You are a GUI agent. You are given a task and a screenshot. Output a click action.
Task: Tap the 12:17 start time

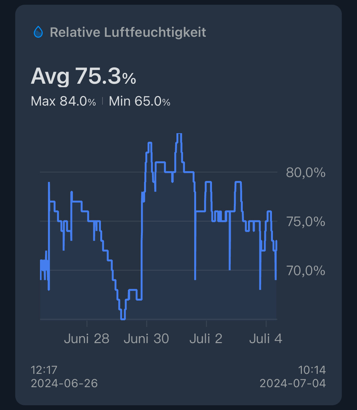[x=44, y=370]
